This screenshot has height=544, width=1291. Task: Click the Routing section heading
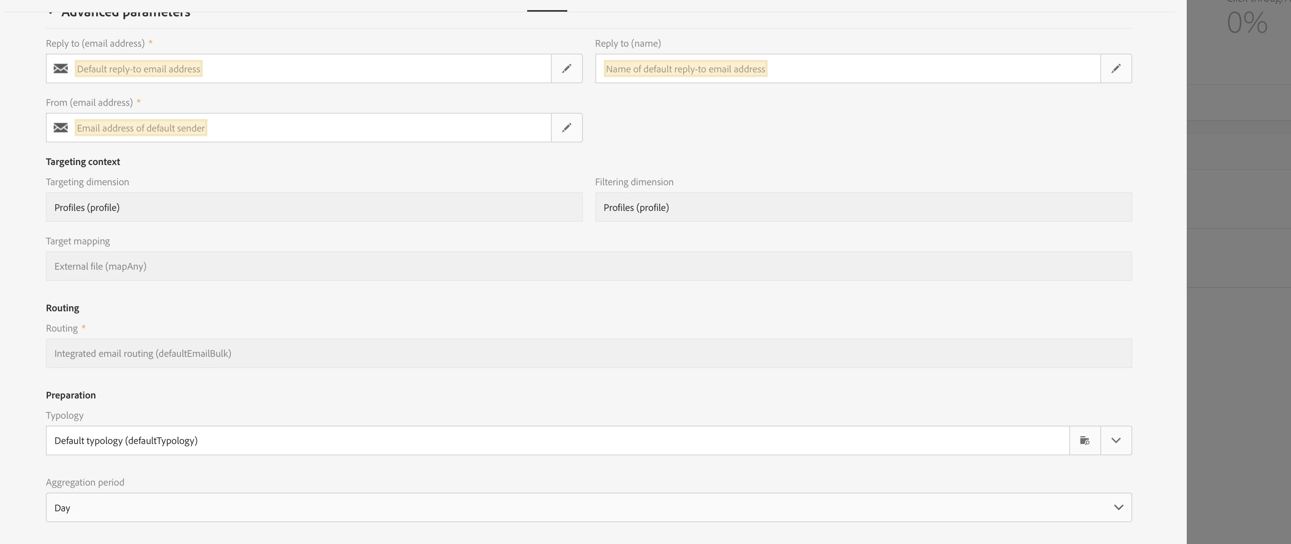pyautogui.click(x=63, y=308)
